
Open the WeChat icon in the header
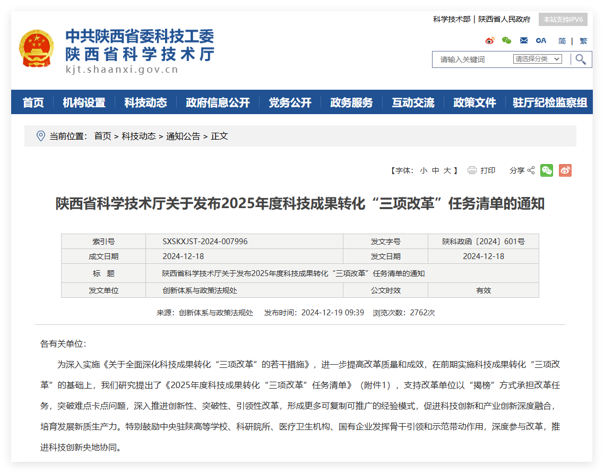[x=506, y=40]
